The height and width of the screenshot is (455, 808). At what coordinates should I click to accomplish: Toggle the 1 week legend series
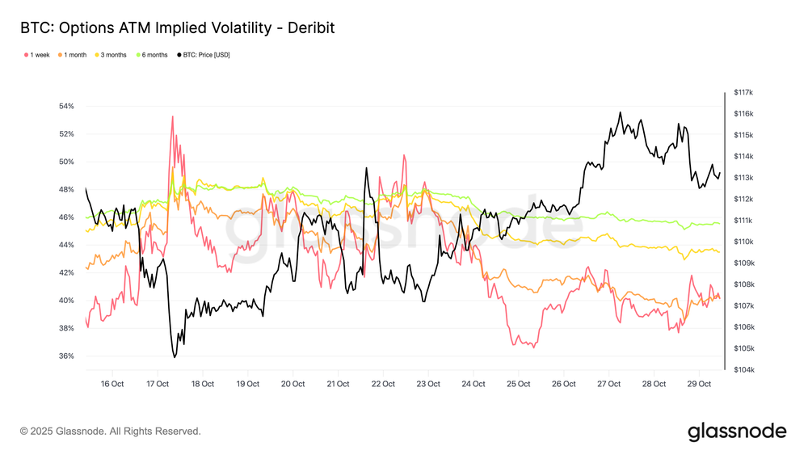[36, 55]
